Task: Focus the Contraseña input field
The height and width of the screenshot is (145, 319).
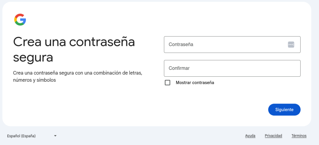Action: [224, 45]
